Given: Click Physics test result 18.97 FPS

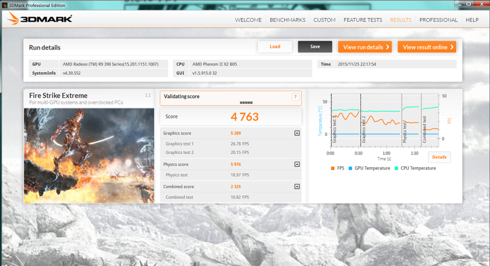Looking at the screenshot, I should point(240,175).
